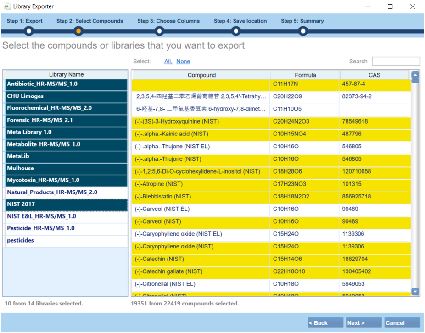Click 2,3,5,4'-Tetrahy… glucoside compound row

[271, 97]
